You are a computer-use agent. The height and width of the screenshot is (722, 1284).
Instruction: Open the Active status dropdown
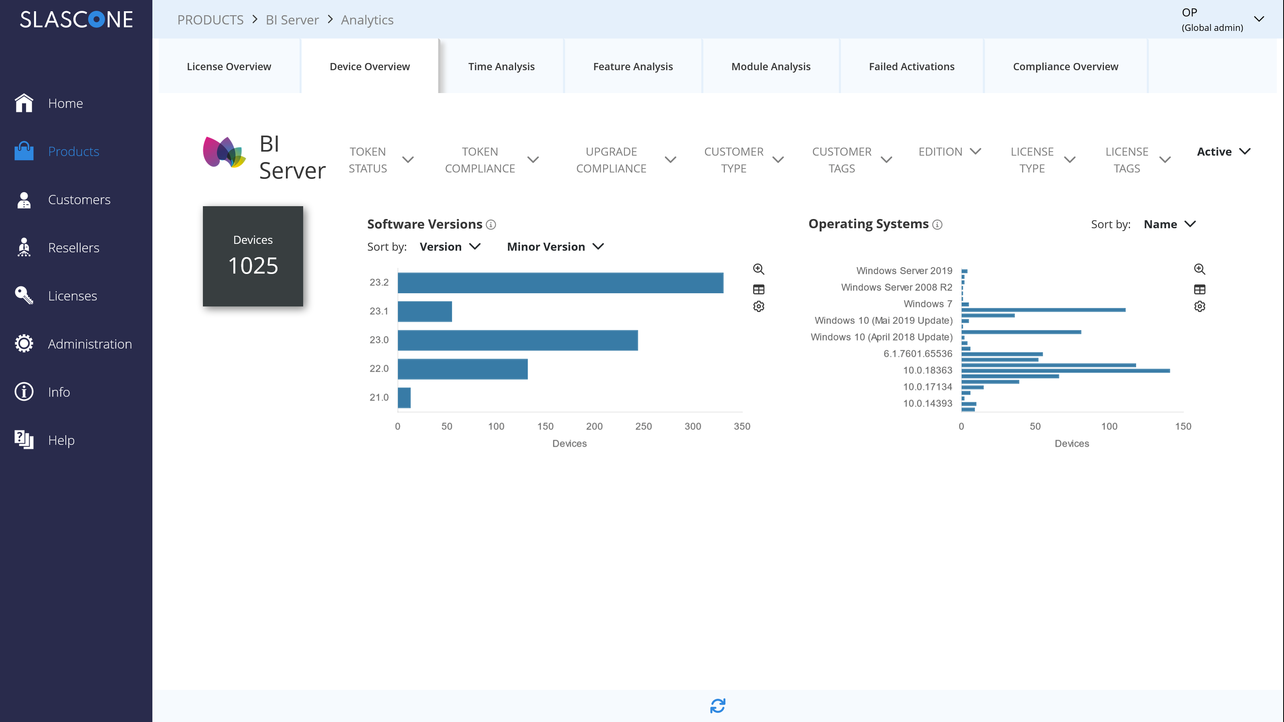1224,152
